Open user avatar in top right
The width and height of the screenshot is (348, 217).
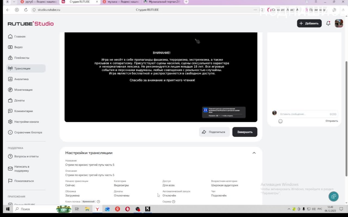click(339, 23)
